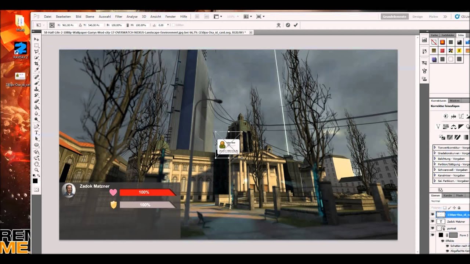Select the Zoom tool

pos(36,170)
